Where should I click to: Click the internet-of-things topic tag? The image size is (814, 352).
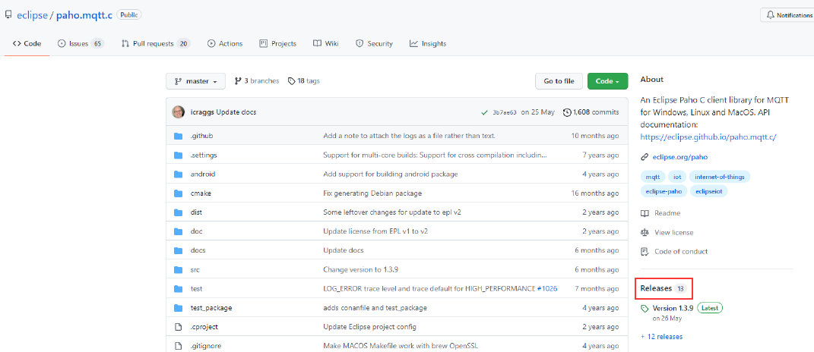(720, 177)
